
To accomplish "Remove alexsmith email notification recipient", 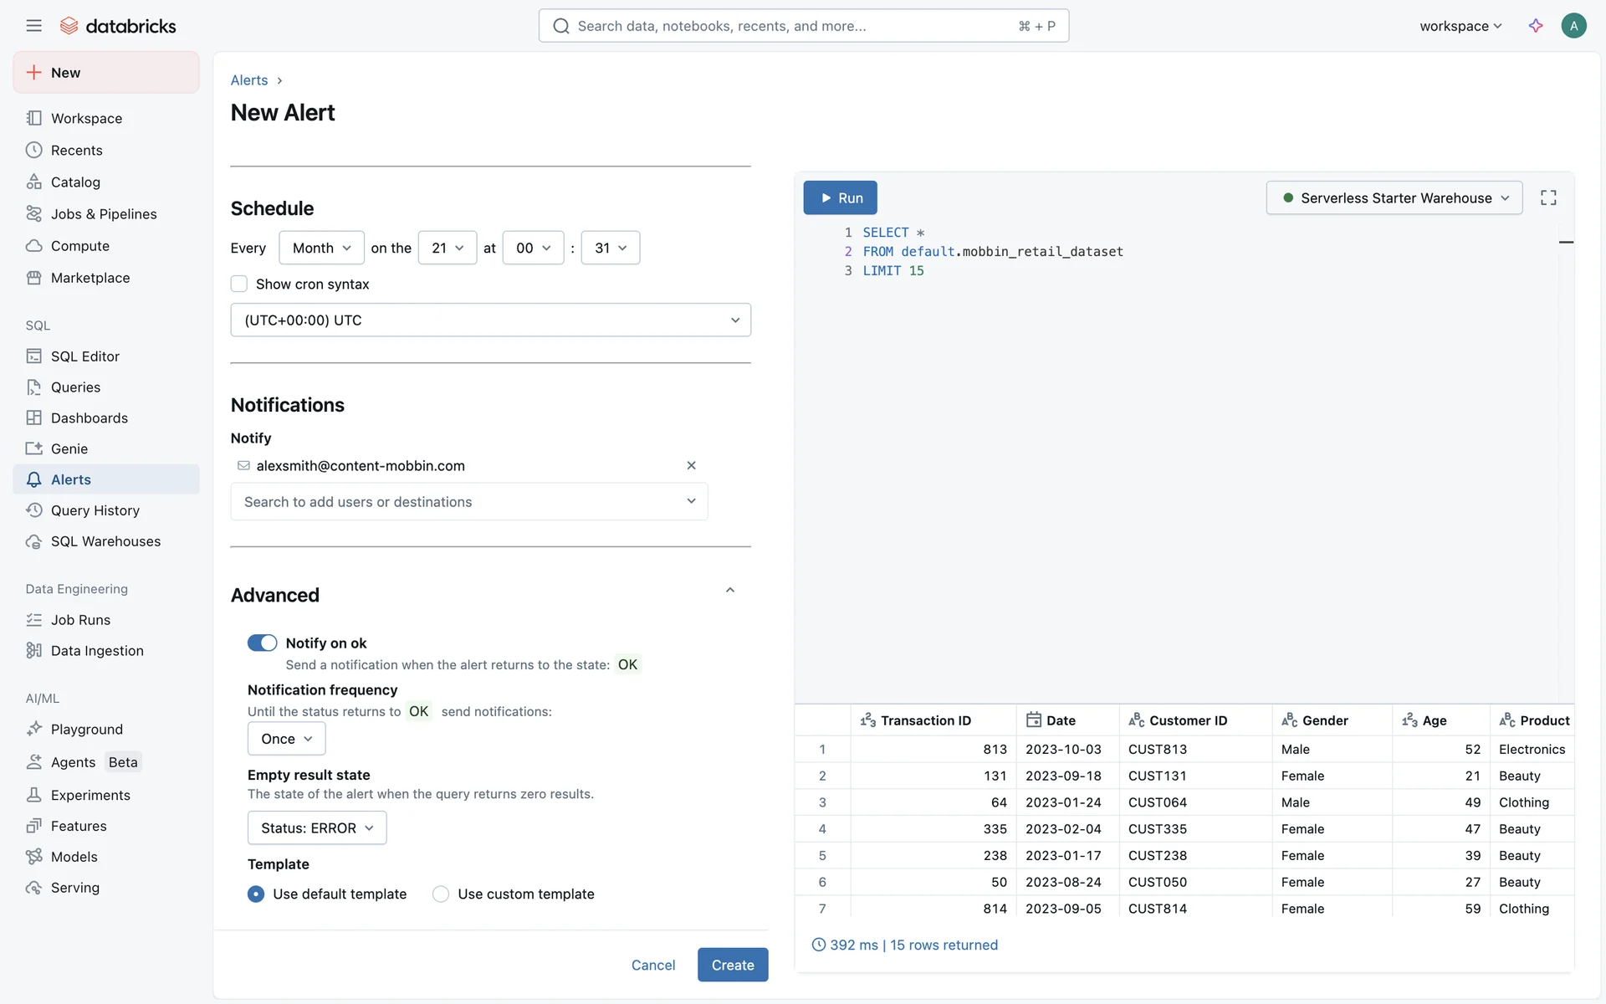I will pos(691,465).
